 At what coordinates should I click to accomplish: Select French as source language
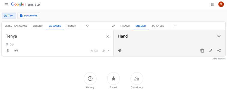[71, 26]
